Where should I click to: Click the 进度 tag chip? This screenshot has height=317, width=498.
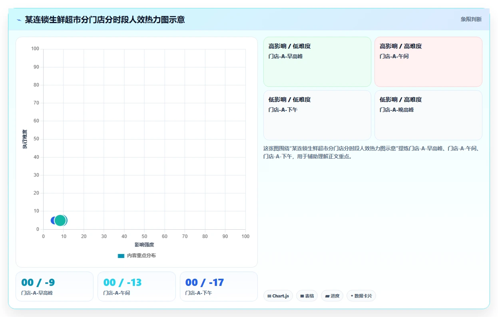point(332,296)
